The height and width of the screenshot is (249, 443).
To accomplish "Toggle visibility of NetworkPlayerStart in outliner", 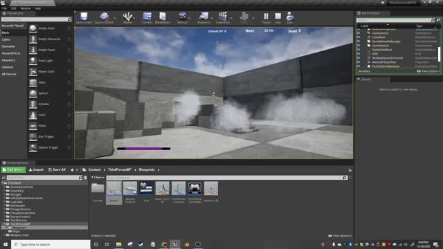I will (x=359, y=62).
